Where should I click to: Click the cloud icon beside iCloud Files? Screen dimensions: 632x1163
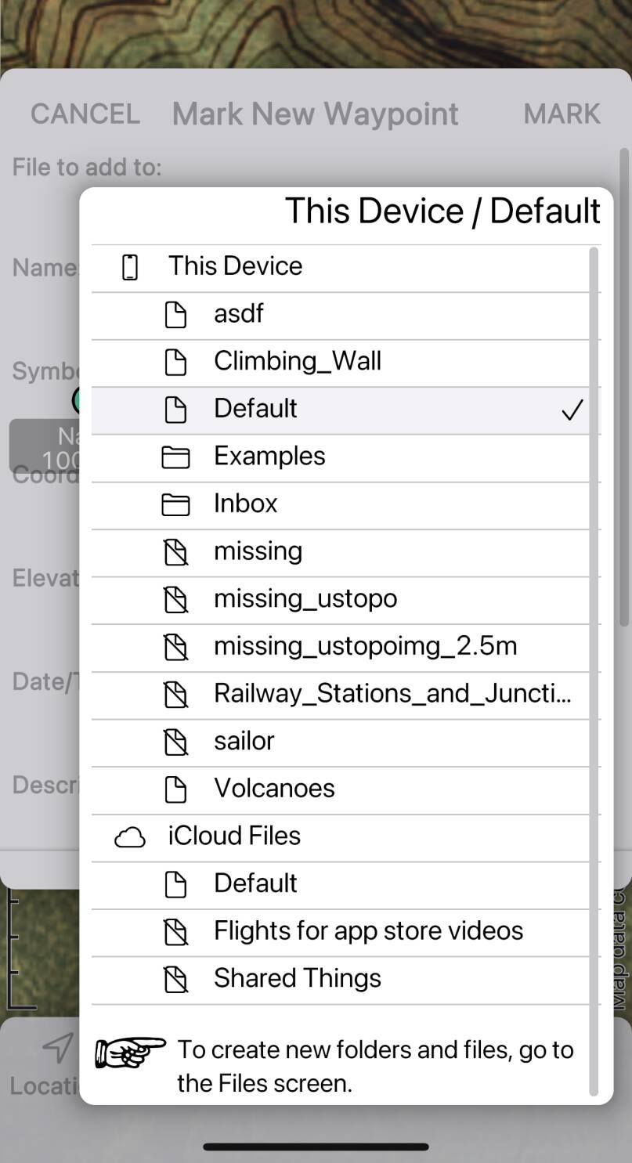tap(130, 837)
